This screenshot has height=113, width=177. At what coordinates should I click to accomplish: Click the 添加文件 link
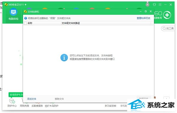pos(32,99)
